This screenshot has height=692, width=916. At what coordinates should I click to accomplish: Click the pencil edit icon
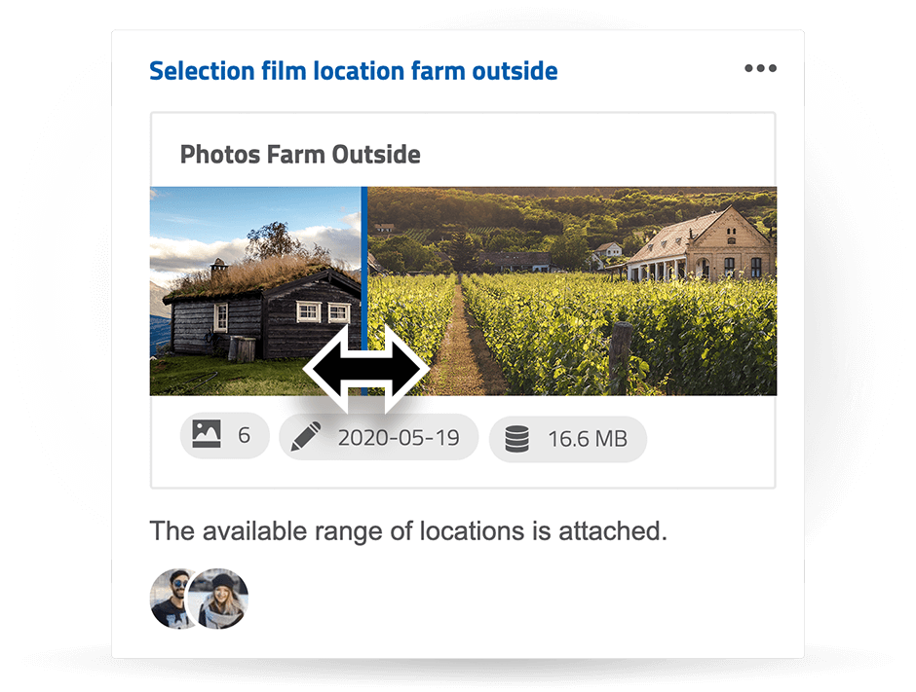click(x=305, y=438)
